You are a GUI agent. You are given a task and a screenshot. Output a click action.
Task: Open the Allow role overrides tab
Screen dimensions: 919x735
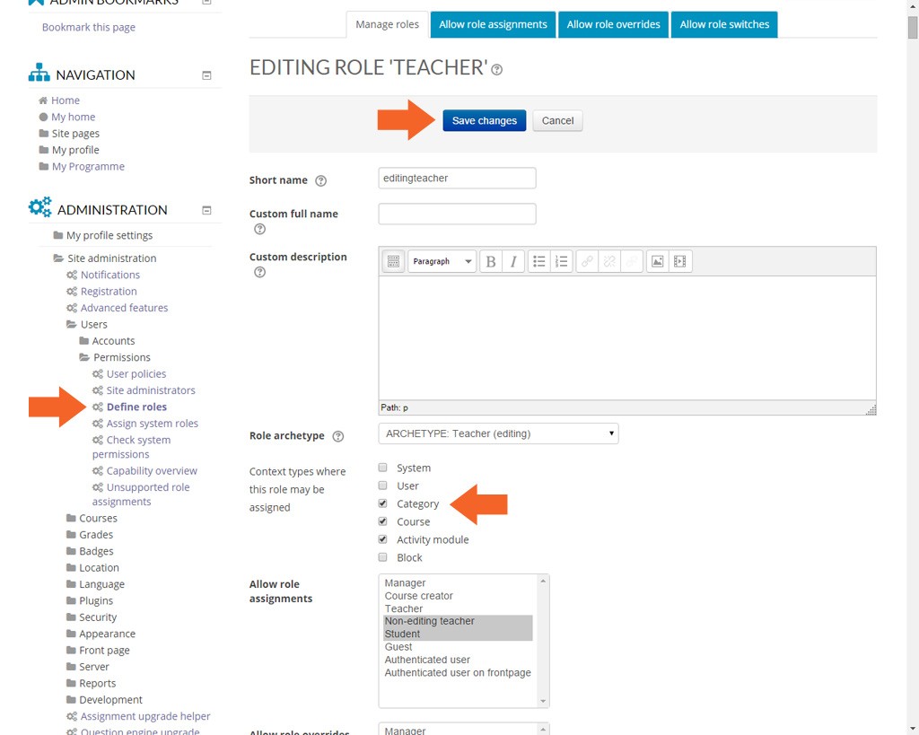pyautogui.click(x=613, y=24)
